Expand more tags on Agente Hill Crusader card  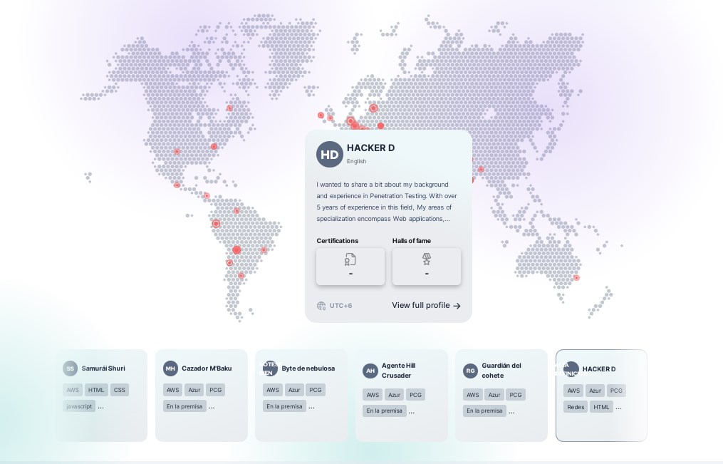412,411
